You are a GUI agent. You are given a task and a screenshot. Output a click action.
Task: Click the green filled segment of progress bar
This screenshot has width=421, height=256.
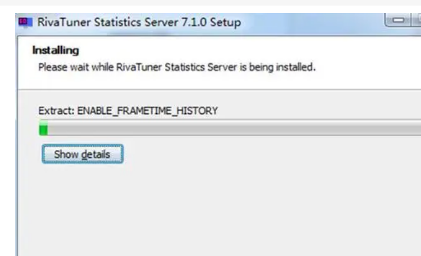(43, 130)
